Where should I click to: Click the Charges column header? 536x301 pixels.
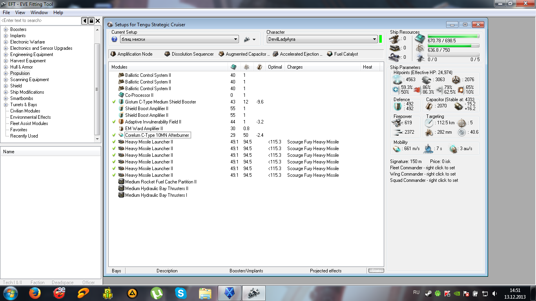(323, 67)
